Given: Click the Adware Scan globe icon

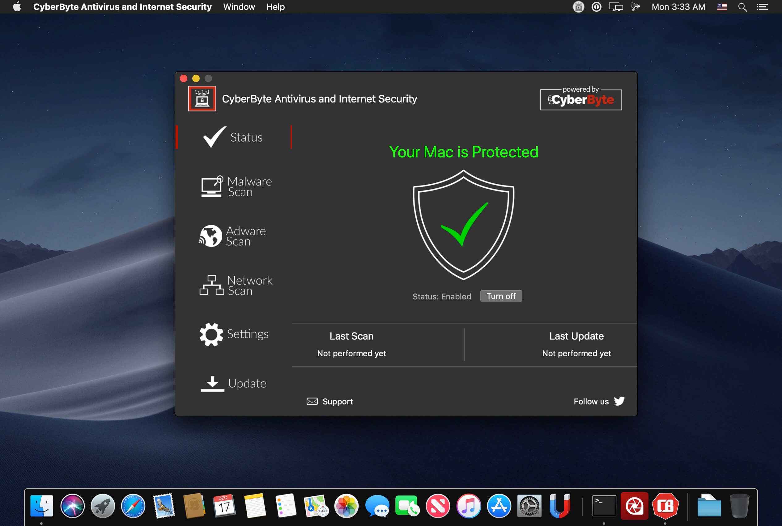Looking at the screenshot, I should point(210,236).
